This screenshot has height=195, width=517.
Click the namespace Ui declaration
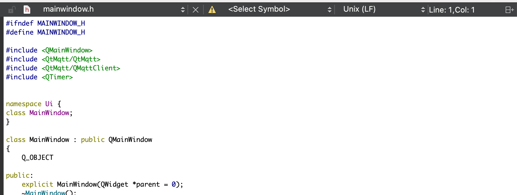(29, 104)
